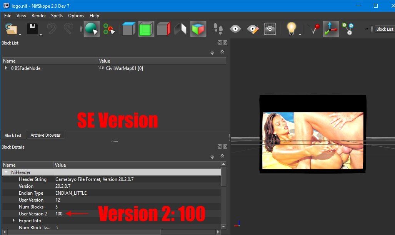Close the Block Details panel
The height and width of the screenshot is (235, 395).
(225, 146)
